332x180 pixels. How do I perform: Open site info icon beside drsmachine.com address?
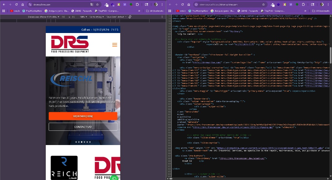click(x=30, y=5)
